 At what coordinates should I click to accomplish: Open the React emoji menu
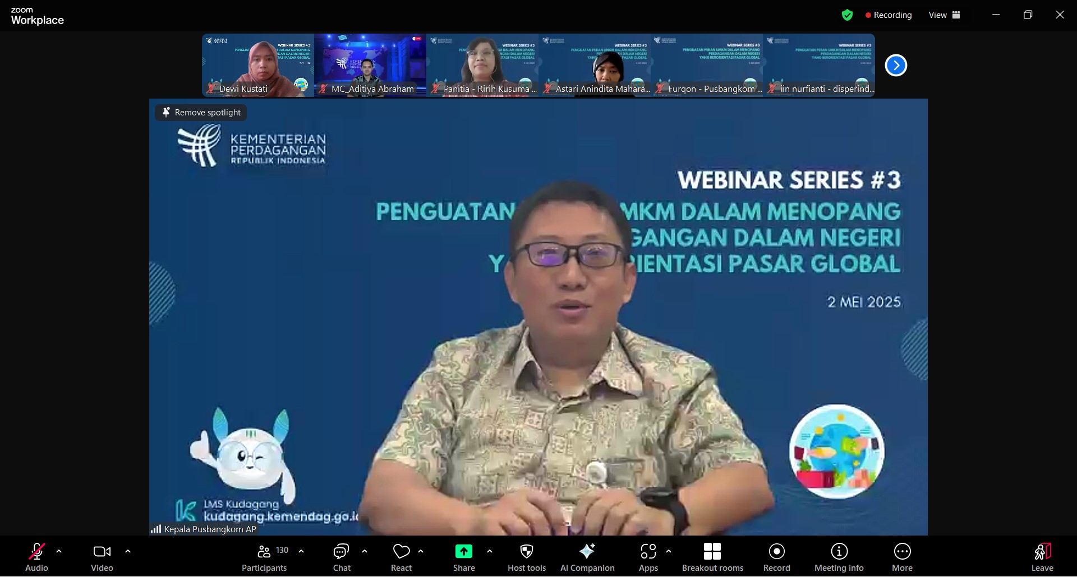pyautogui.click(x=401, y=557)
